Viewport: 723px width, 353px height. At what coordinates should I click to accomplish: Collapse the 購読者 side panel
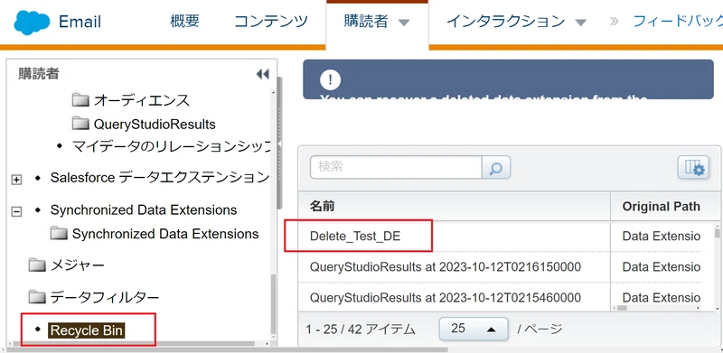coord(262,74)
